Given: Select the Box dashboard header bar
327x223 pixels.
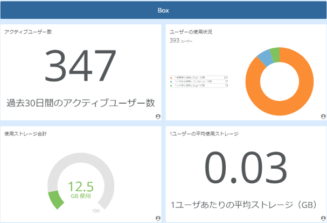Looking at the screenshot, I should (163, 10).
